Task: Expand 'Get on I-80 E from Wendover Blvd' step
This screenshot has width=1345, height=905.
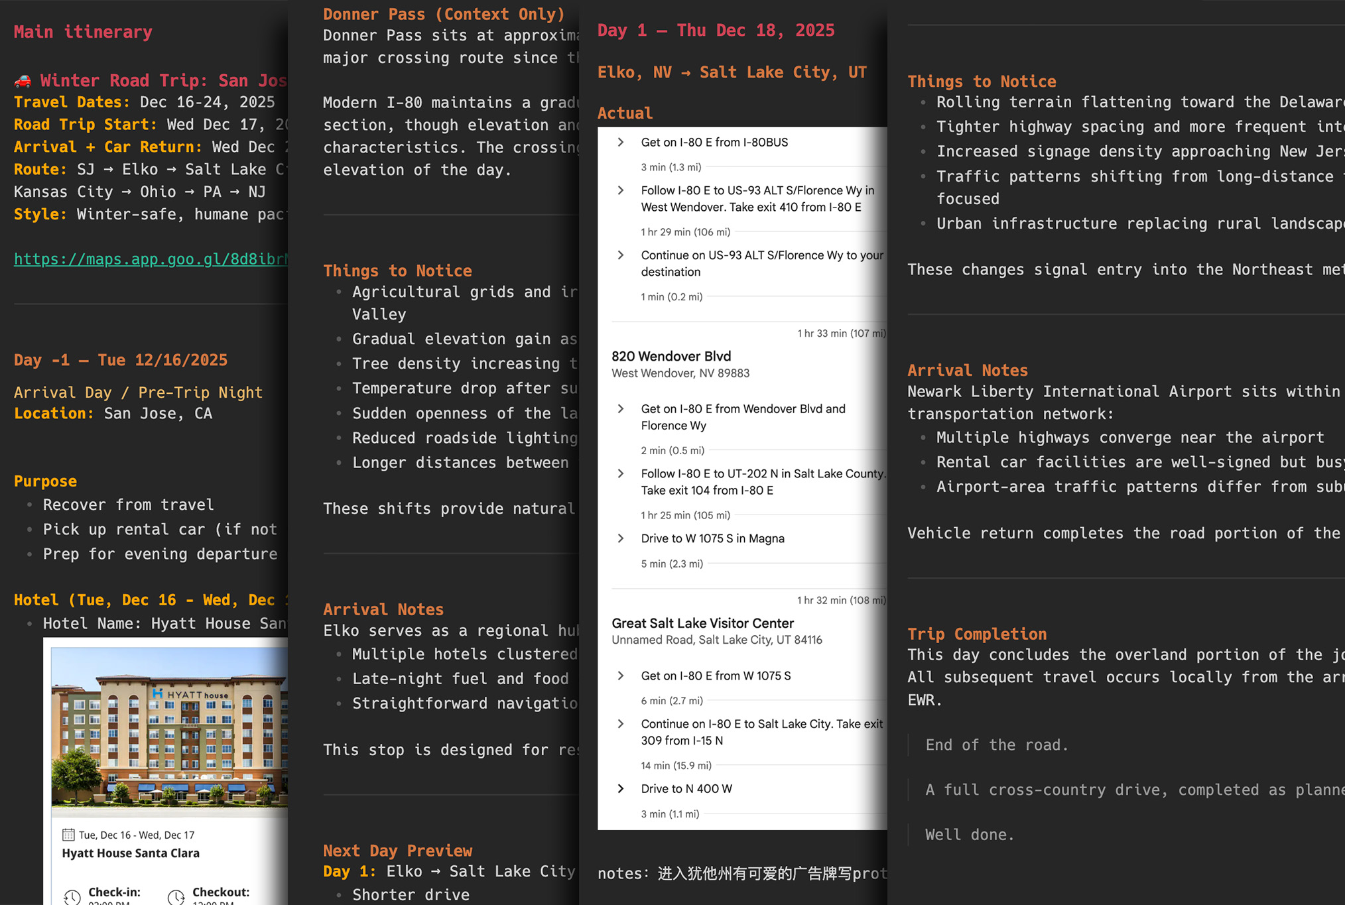Action: (x=621, y=409)
